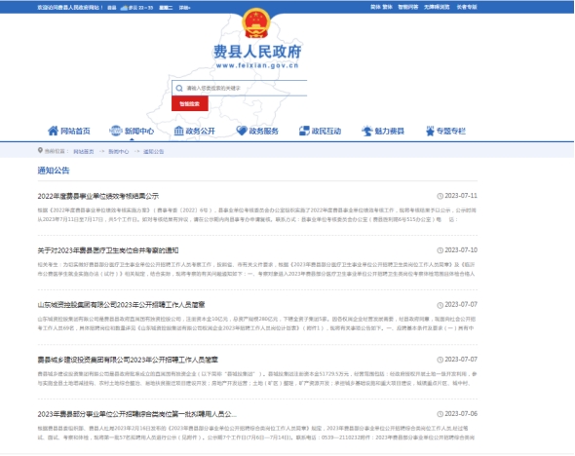The width and height of the screenshot is (575, 456).
Task: Click the home icon beside 网站首页
Action: [53, 131]
